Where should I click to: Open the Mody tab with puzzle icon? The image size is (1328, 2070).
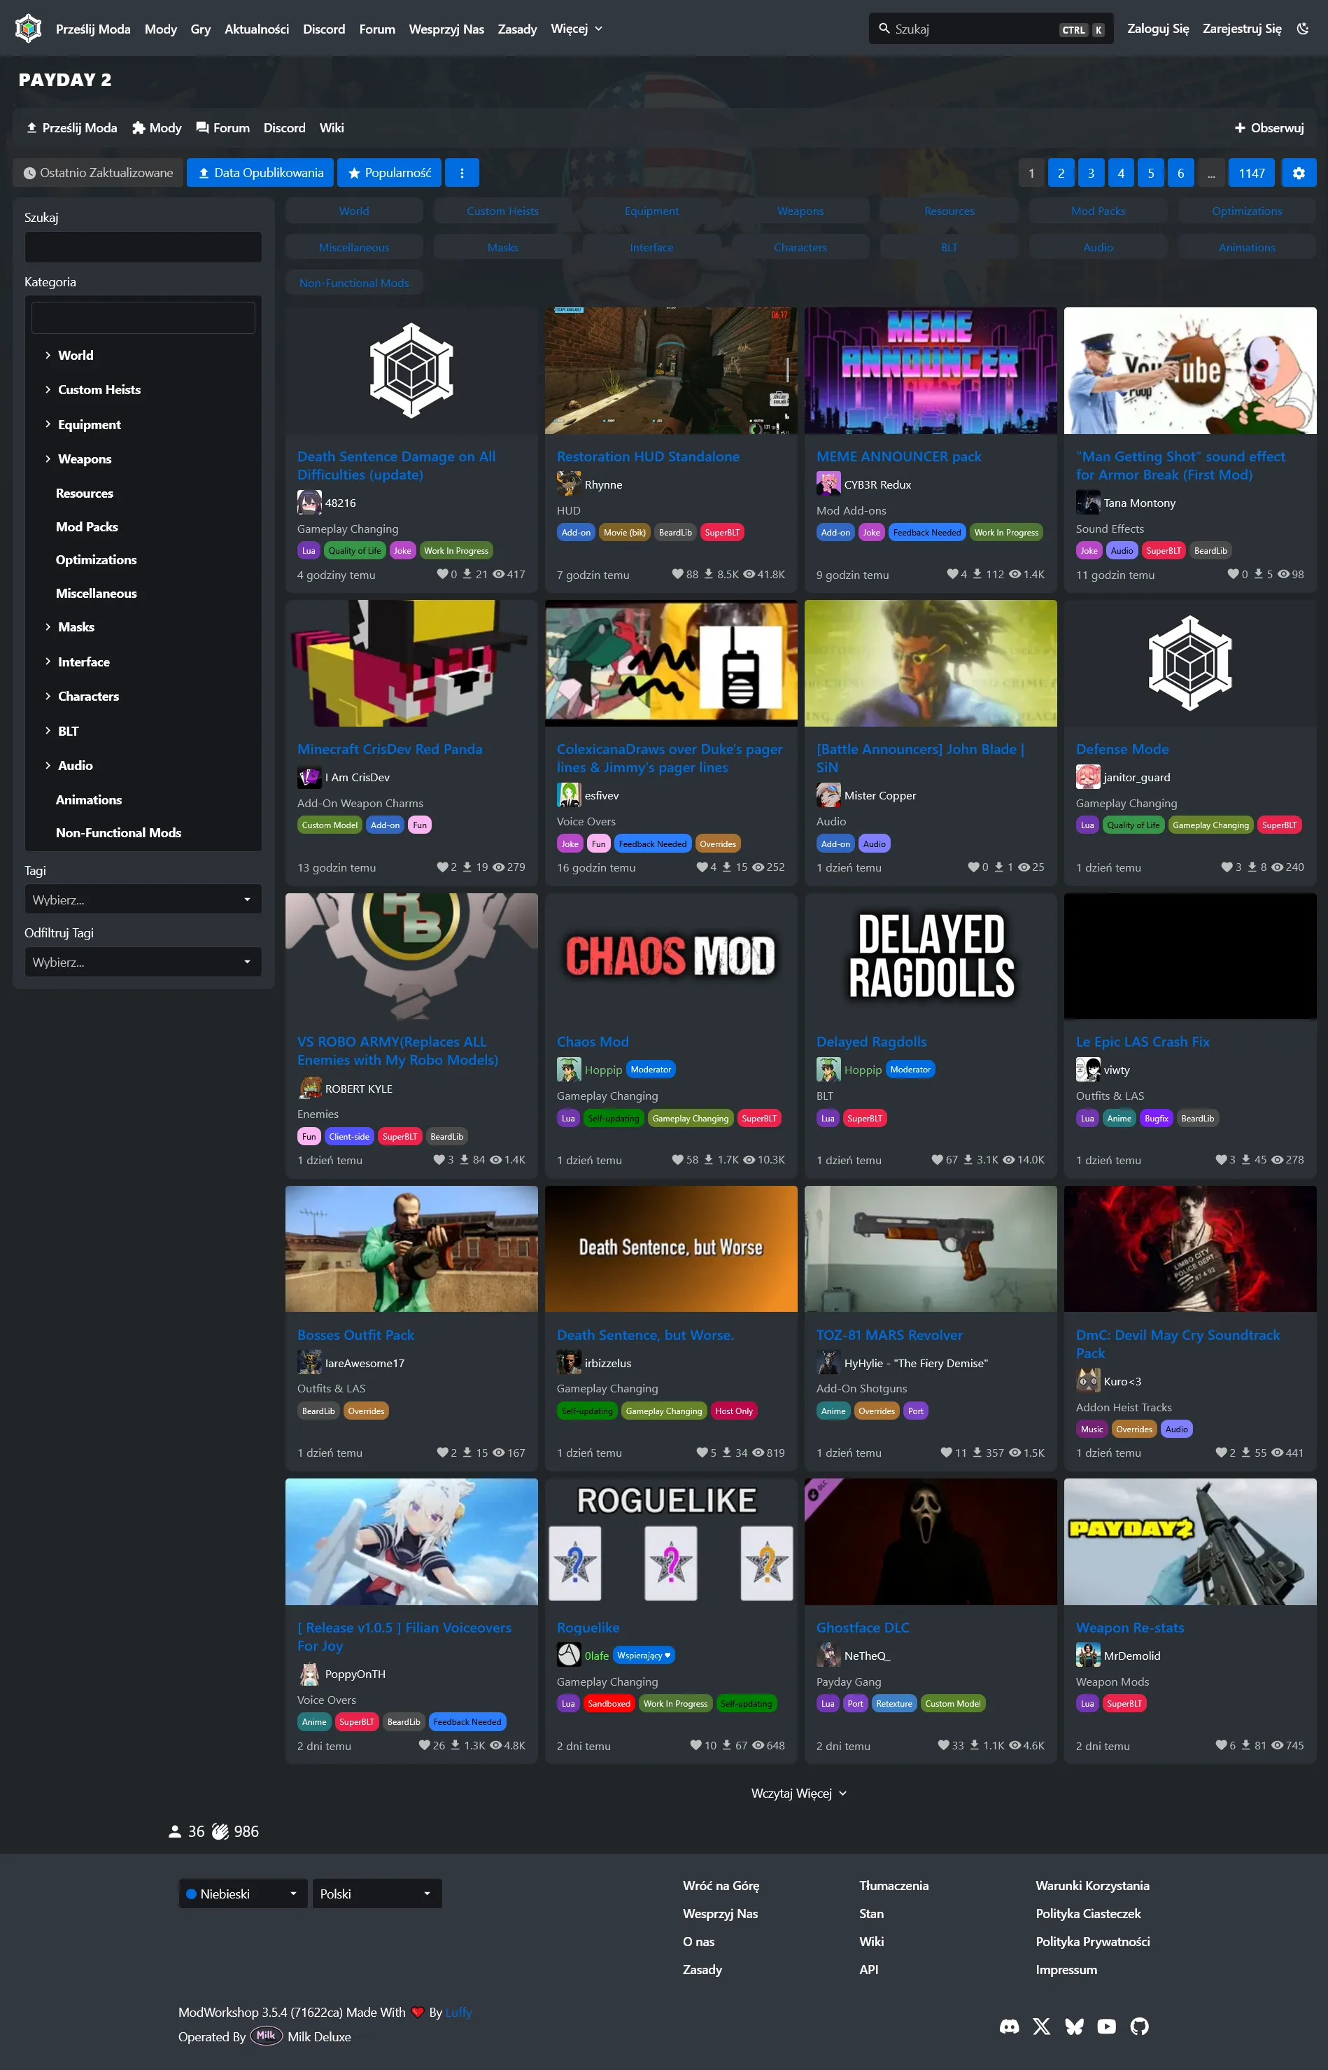point(157,127)
